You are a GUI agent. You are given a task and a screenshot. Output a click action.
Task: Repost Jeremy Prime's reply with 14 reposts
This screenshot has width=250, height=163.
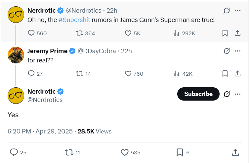click(79, 74)
